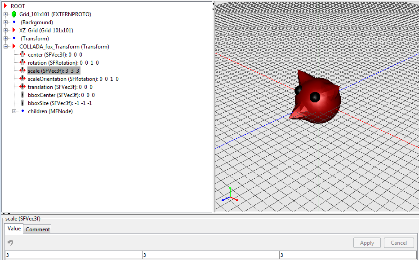The image size is (419, 260).
Task: Click the Apply button
Action: point(367,242)
